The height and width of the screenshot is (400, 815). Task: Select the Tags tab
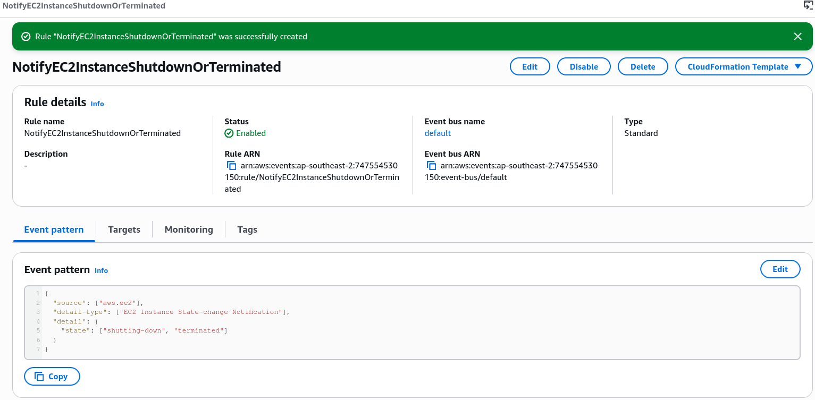point(247,229)
